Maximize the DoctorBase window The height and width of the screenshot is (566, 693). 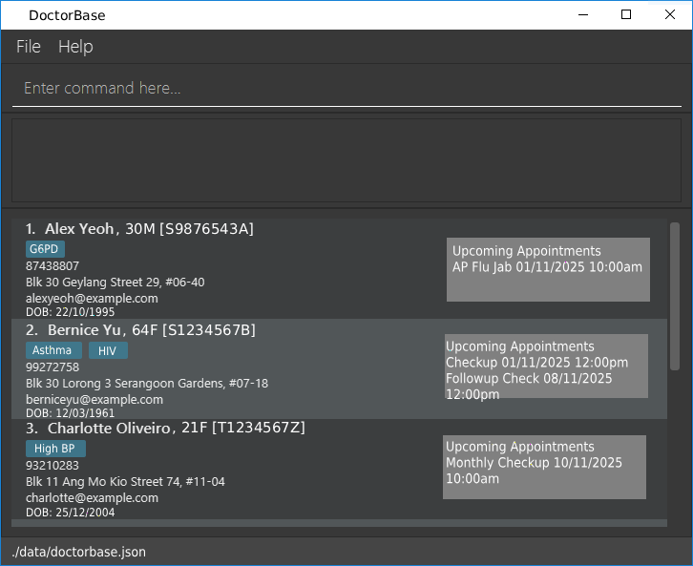pos(626,14)
